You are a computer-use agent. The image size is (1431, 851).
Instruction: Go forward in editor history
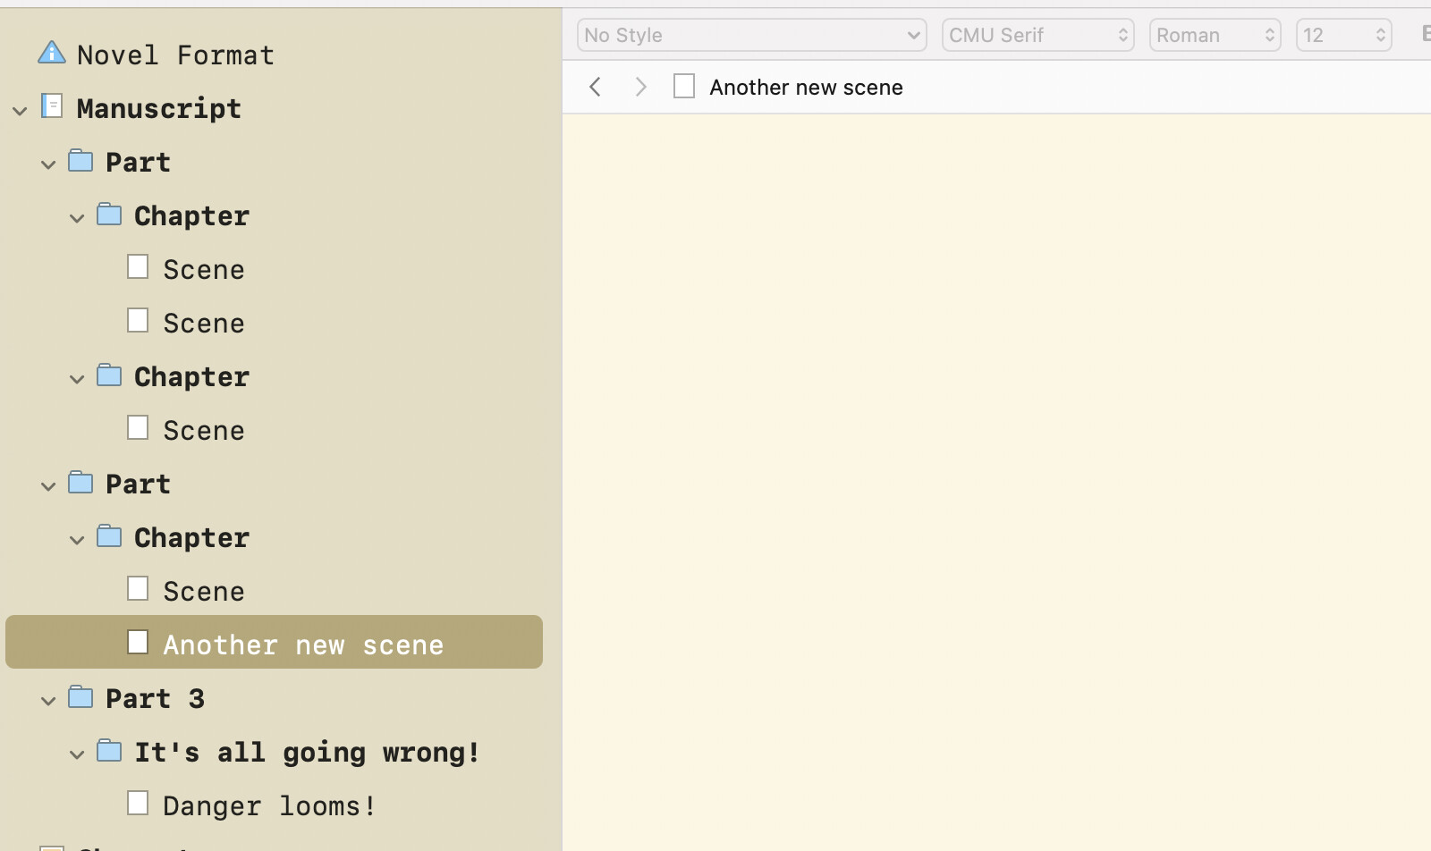tap(640, 87)
